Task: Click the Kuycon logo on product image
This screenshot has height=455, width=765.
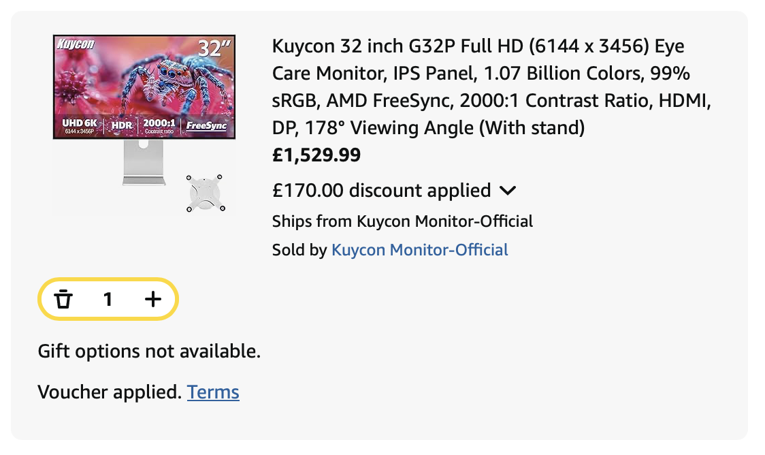Action: [75, 46]
